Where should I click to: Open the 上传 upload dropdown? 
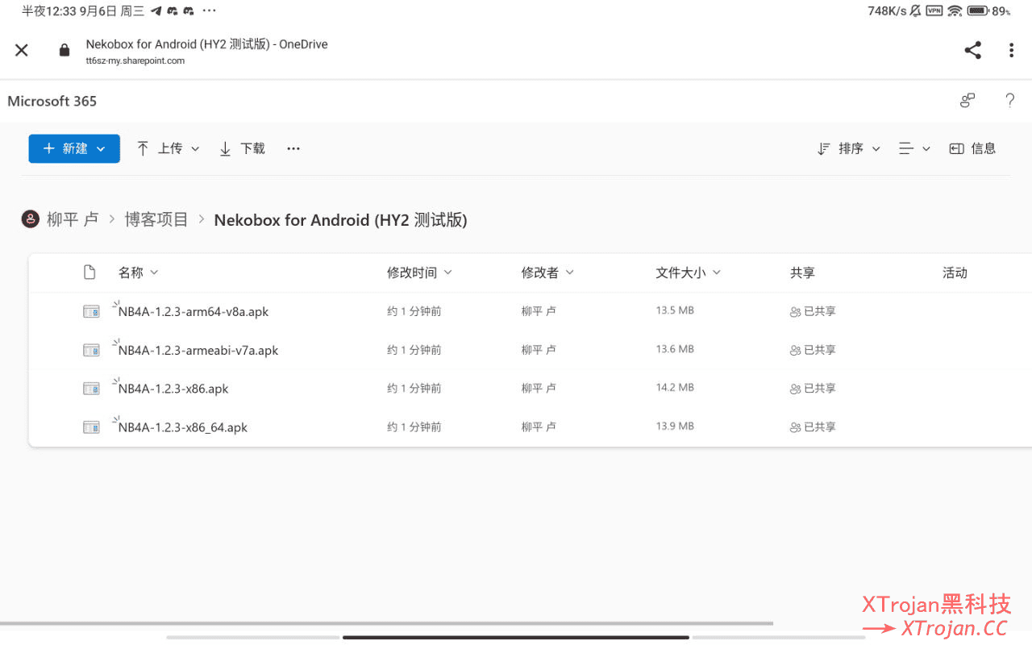pos(168,148)
